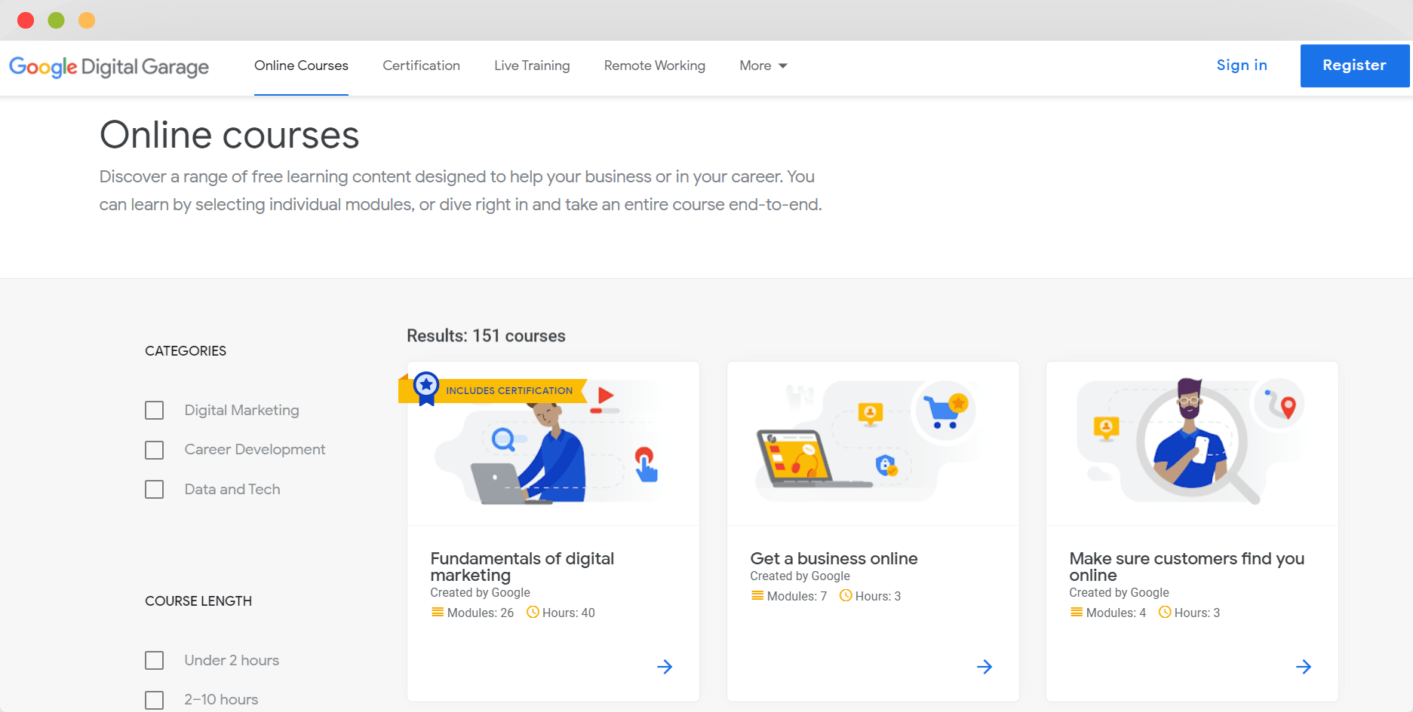
Task: Click the Includes Certification ribbon badge
Action: pos(493,390)
